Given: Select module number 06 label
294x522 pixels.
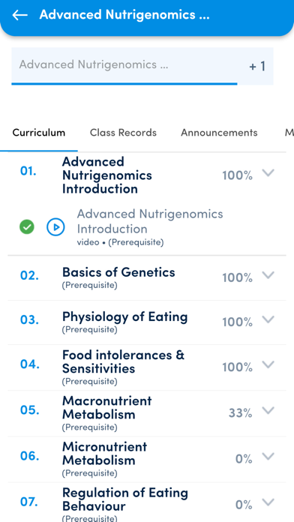Looking at the screenshot, I should tap(30, 456).
